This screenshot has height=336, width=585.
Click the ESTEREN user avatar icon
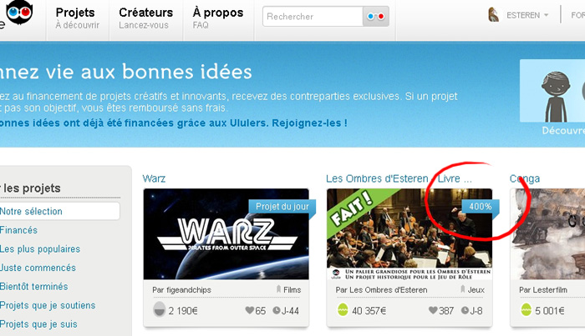(494, 15)
